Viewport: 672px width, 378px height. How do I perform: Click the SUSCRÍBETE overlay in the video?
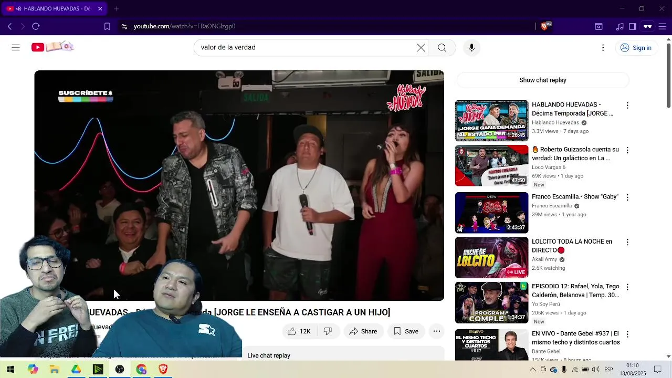click(x=86, y=95)
